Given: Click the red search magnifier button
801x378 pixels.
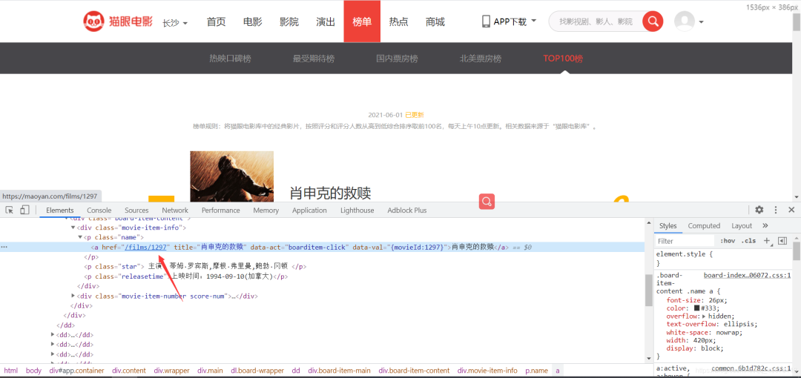Looking at the screenshot, I should (653, 21).
